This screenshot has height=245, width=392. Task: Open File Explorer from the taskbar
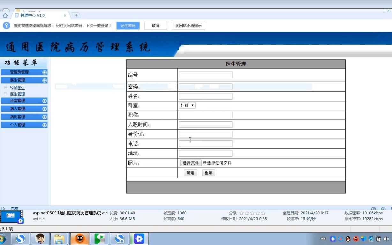pyautogui.click(x=59, y=239)
